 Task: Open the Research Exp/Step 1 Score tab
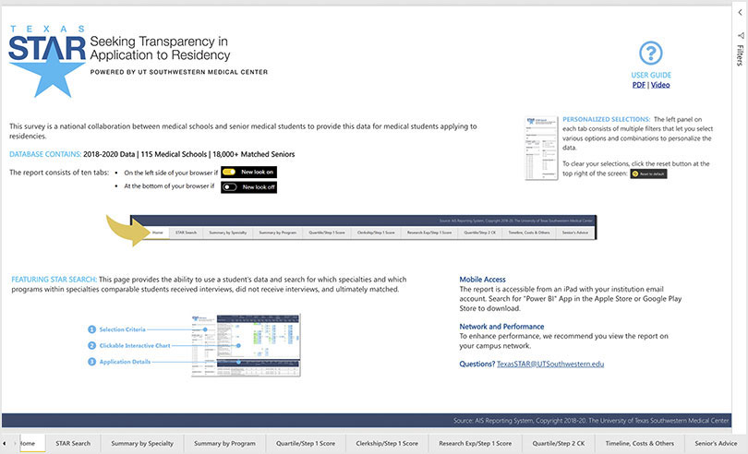point(476,444)
